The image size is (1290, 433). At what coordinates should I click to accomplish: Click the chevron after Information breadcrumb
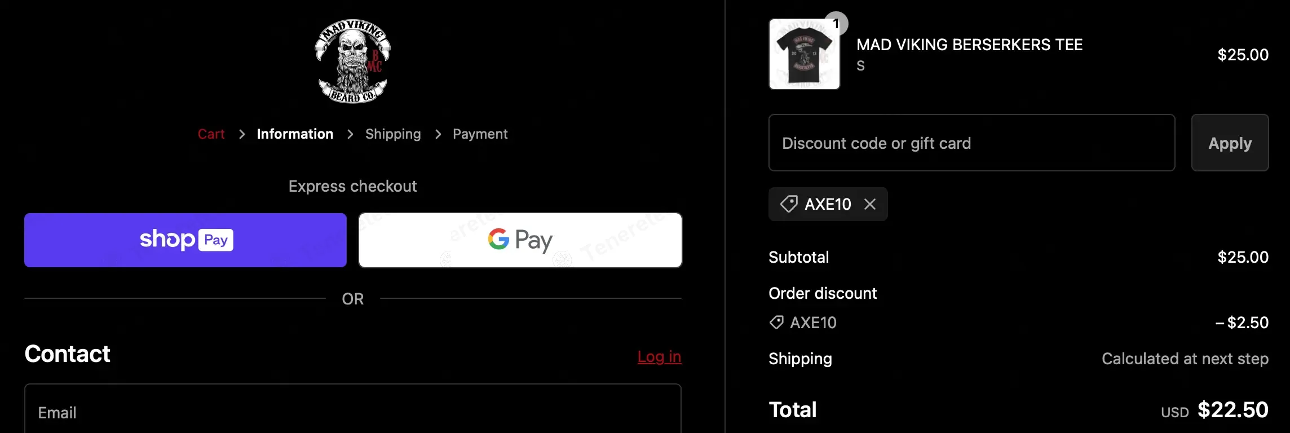(350, 134)
